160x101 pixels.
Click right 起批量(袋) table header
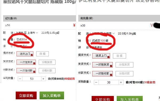coord(119,18)
